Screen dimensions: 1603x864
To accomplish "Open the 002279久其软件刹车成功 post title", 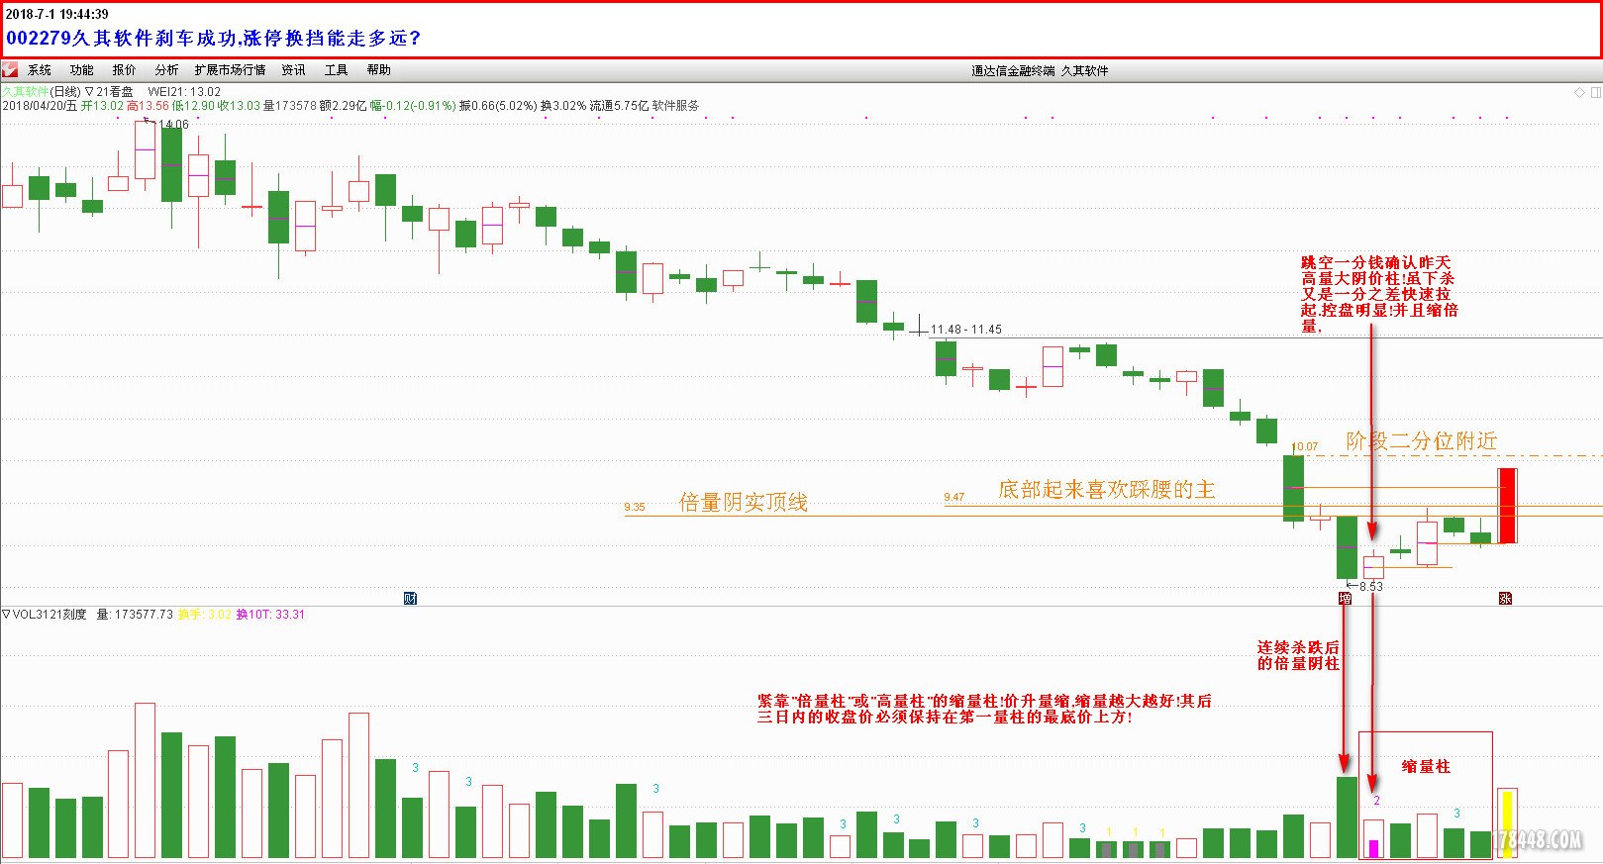I will [214, 39].
